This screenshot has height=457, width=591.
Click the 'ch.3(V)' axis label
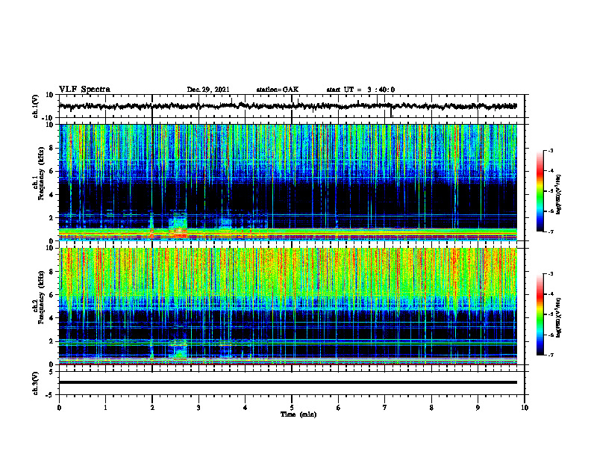coord(35,383)
